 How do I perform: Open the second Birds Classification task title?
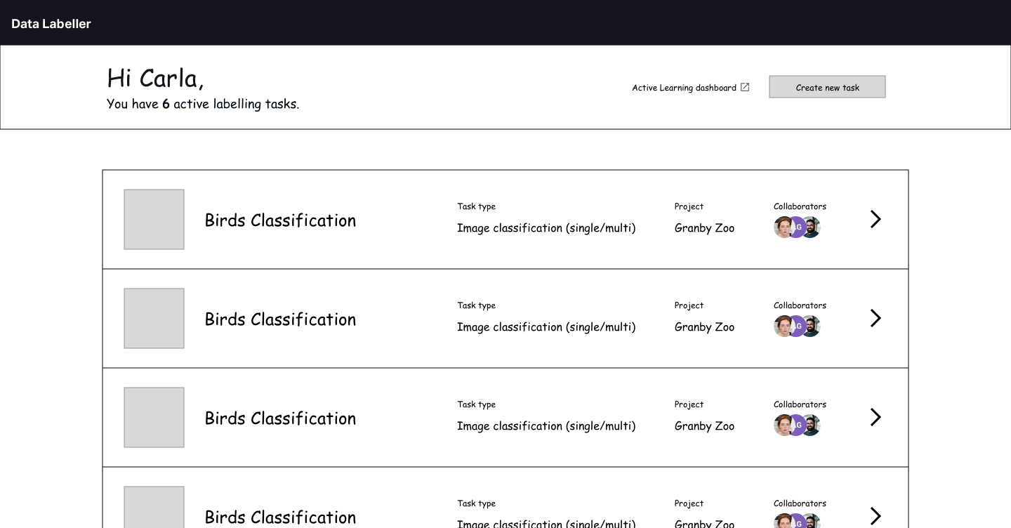pos(280,319)
